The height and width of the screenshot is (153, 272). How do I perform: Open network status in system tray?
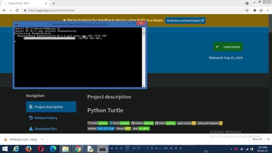[x=247, y=149]
